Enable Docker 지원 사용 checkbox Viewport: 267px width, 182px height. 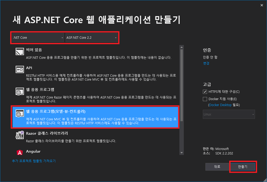pyautogui.click(x=205, y=99)
